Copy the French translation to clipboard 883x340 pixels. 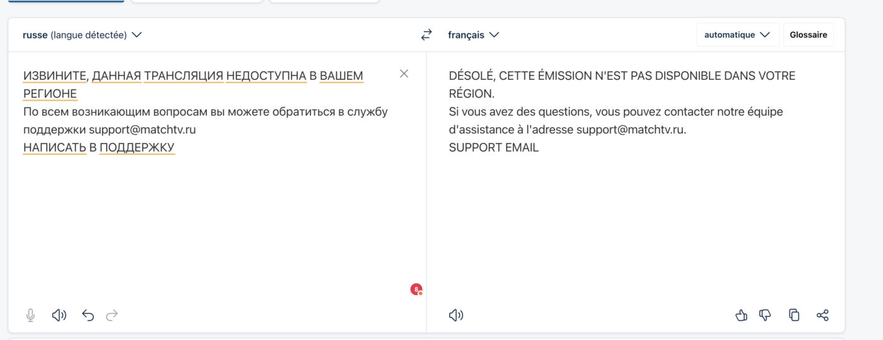[x=794, y=315]
